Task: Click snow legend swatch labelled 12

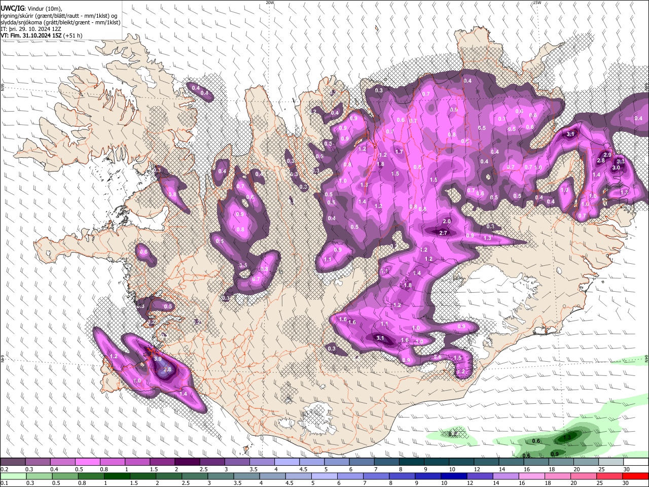Action: click(486, 462)
